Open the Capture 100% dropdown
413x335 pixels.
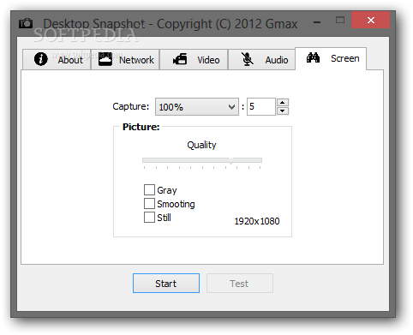(197, 107)
